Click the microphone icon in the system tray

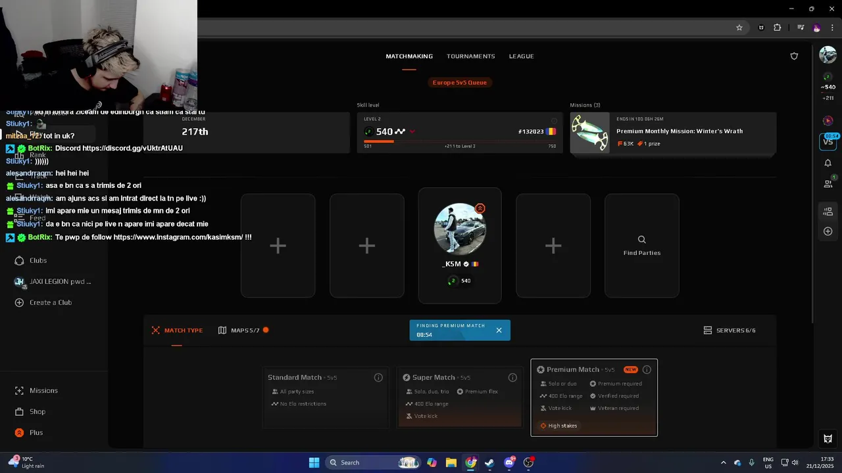tap(751, 462)
